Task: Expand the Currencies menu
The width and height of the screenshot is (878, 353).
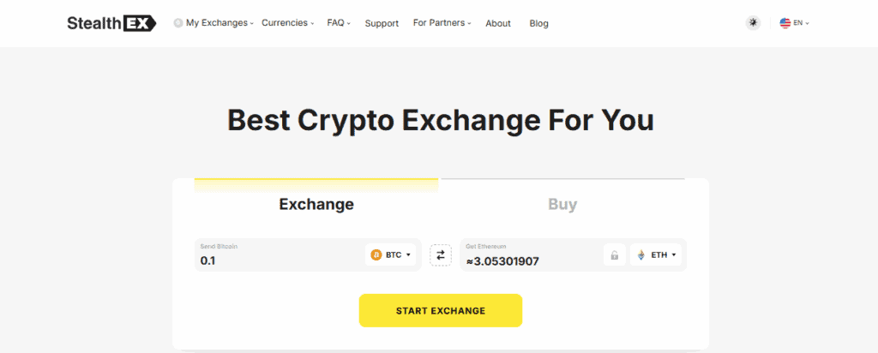Action: click(287, 23)
